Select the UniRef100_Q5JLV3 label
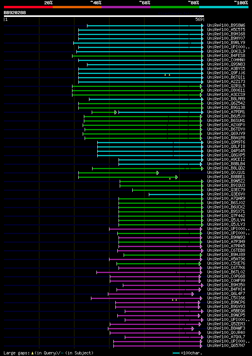Image resolution: width=252 pixels, height=356 pixels. (226, 224)
